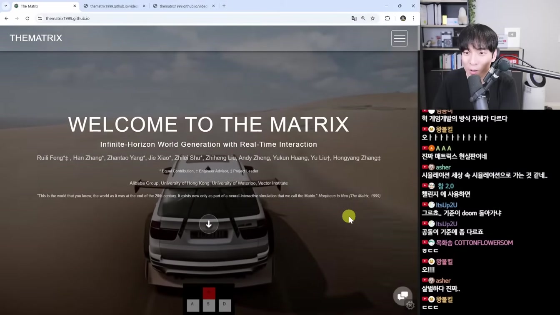Click the scroll-down arrow circle
This screenshot has width=560, height=315.
(x=209, y=224)
